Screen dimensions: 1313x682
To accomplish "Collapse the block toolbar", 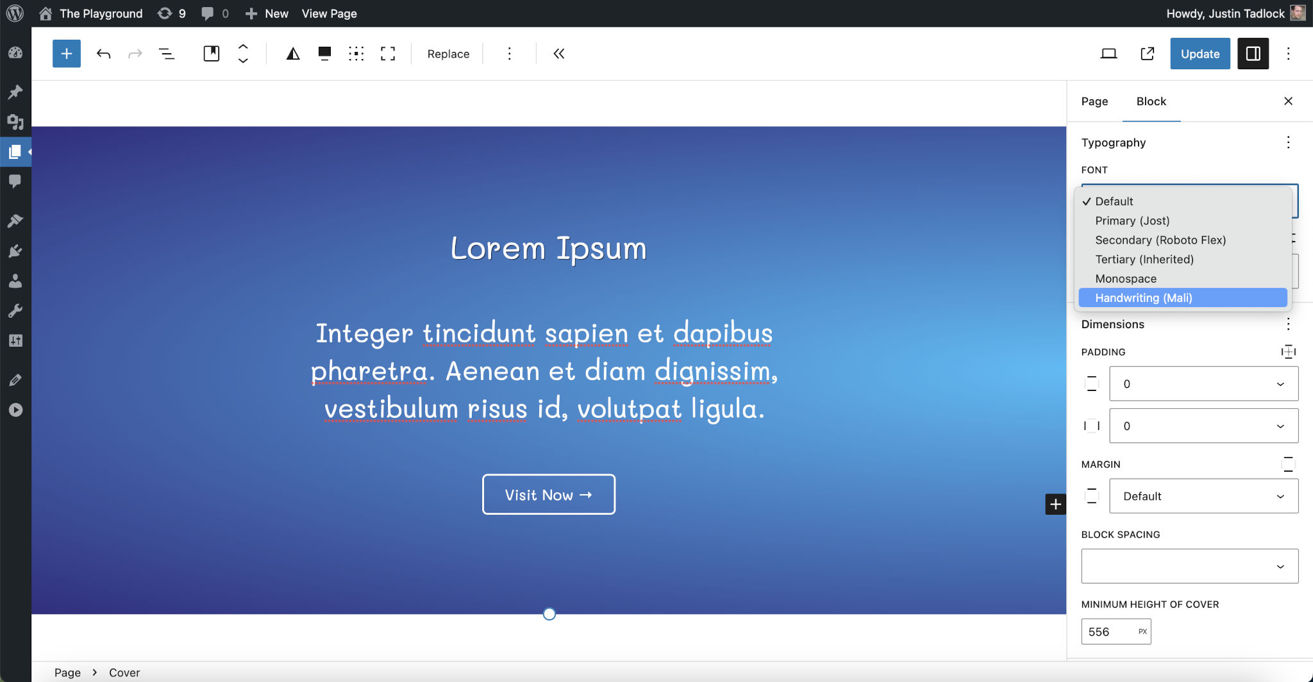I will coord(558,54).
